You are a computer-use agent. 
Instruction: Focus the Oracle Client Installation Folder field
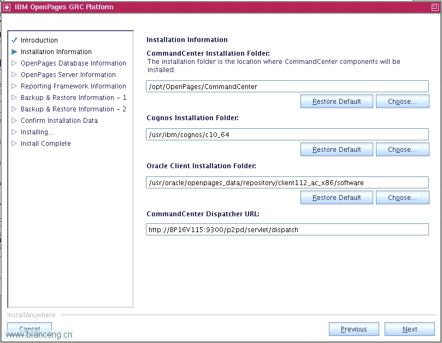point(287,182)
